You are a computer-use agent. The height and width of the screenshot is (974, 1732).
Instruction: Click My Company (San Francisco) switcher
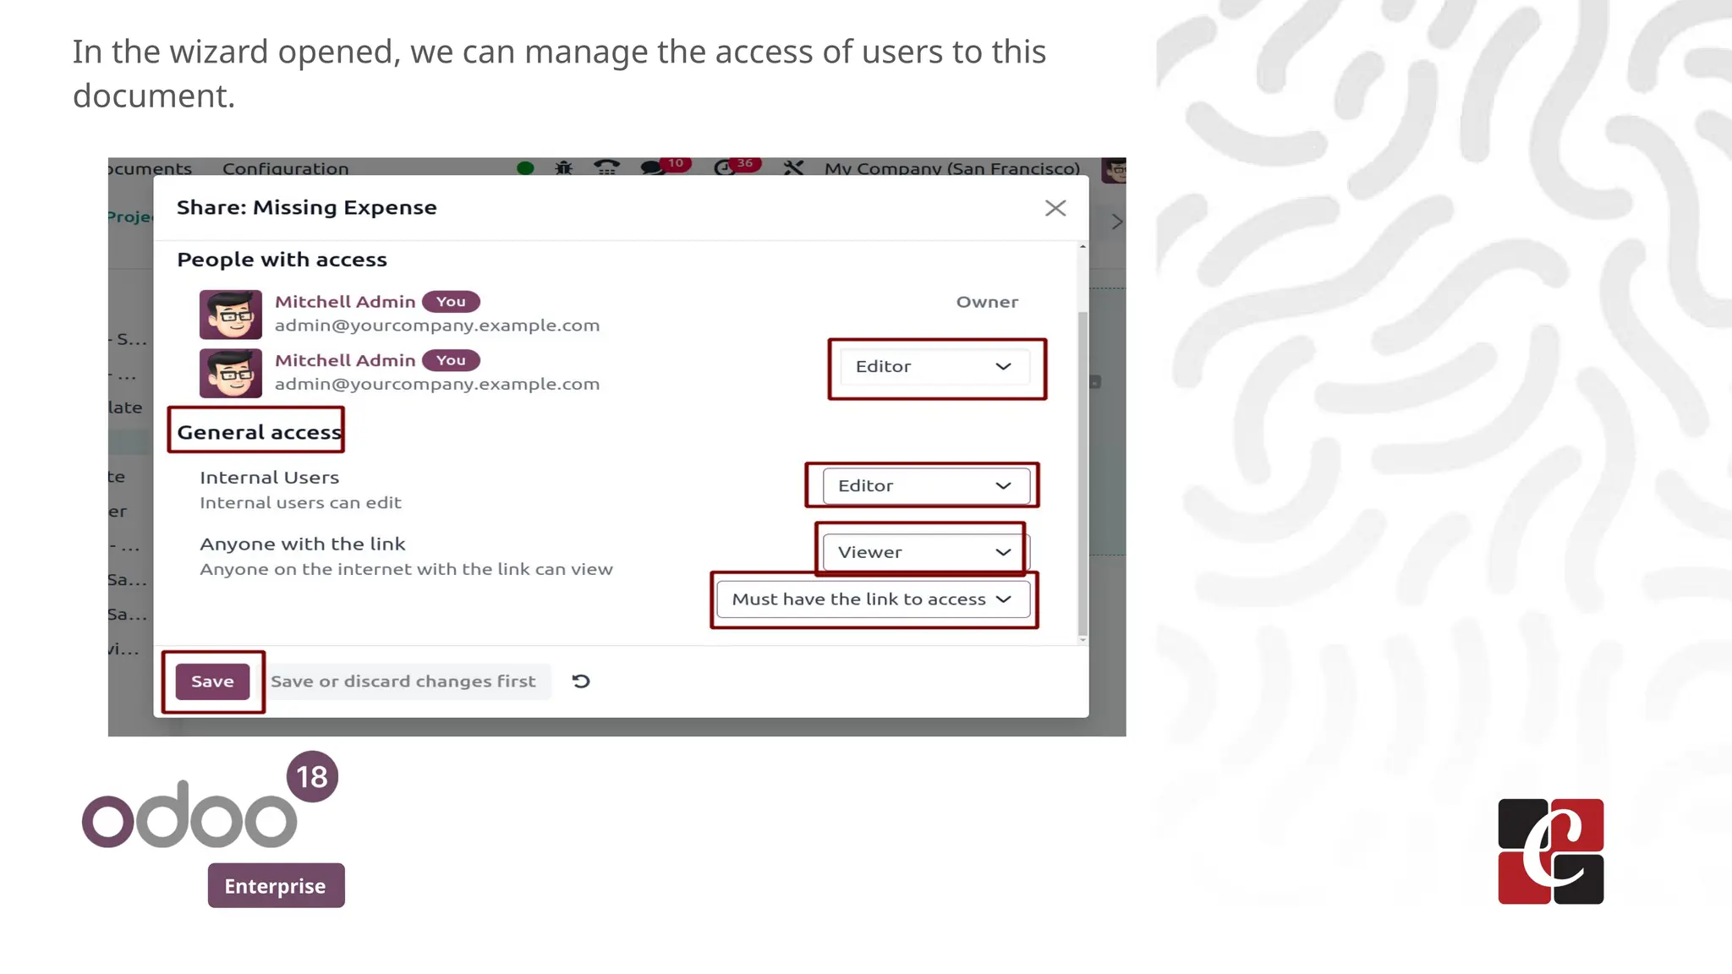pyautogui.click(x=952, y=168)
